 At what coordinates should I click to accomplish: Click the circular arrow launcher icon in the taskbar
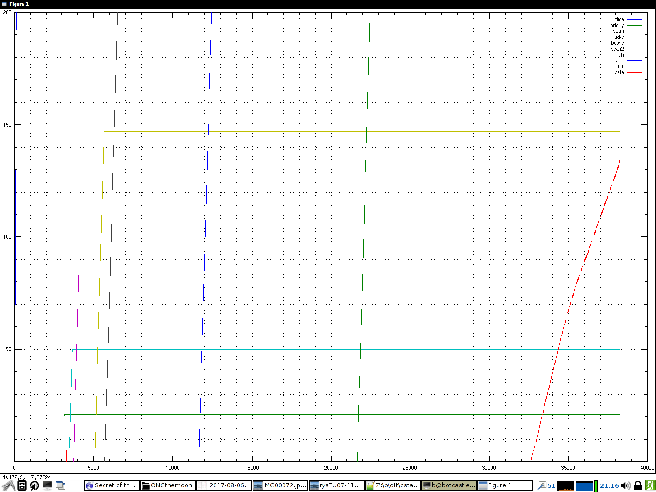pos(34,485)
